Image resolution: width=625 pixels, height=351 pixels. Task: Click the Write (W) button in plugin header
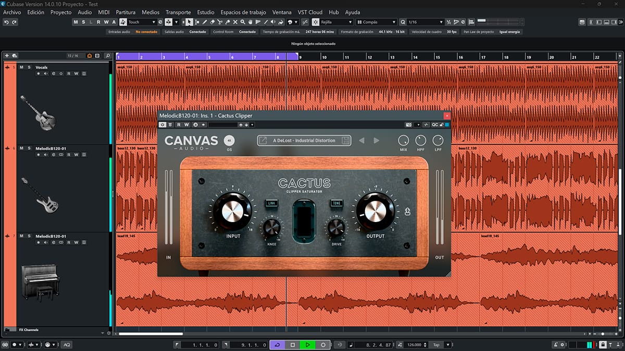[x=186, y=125]
